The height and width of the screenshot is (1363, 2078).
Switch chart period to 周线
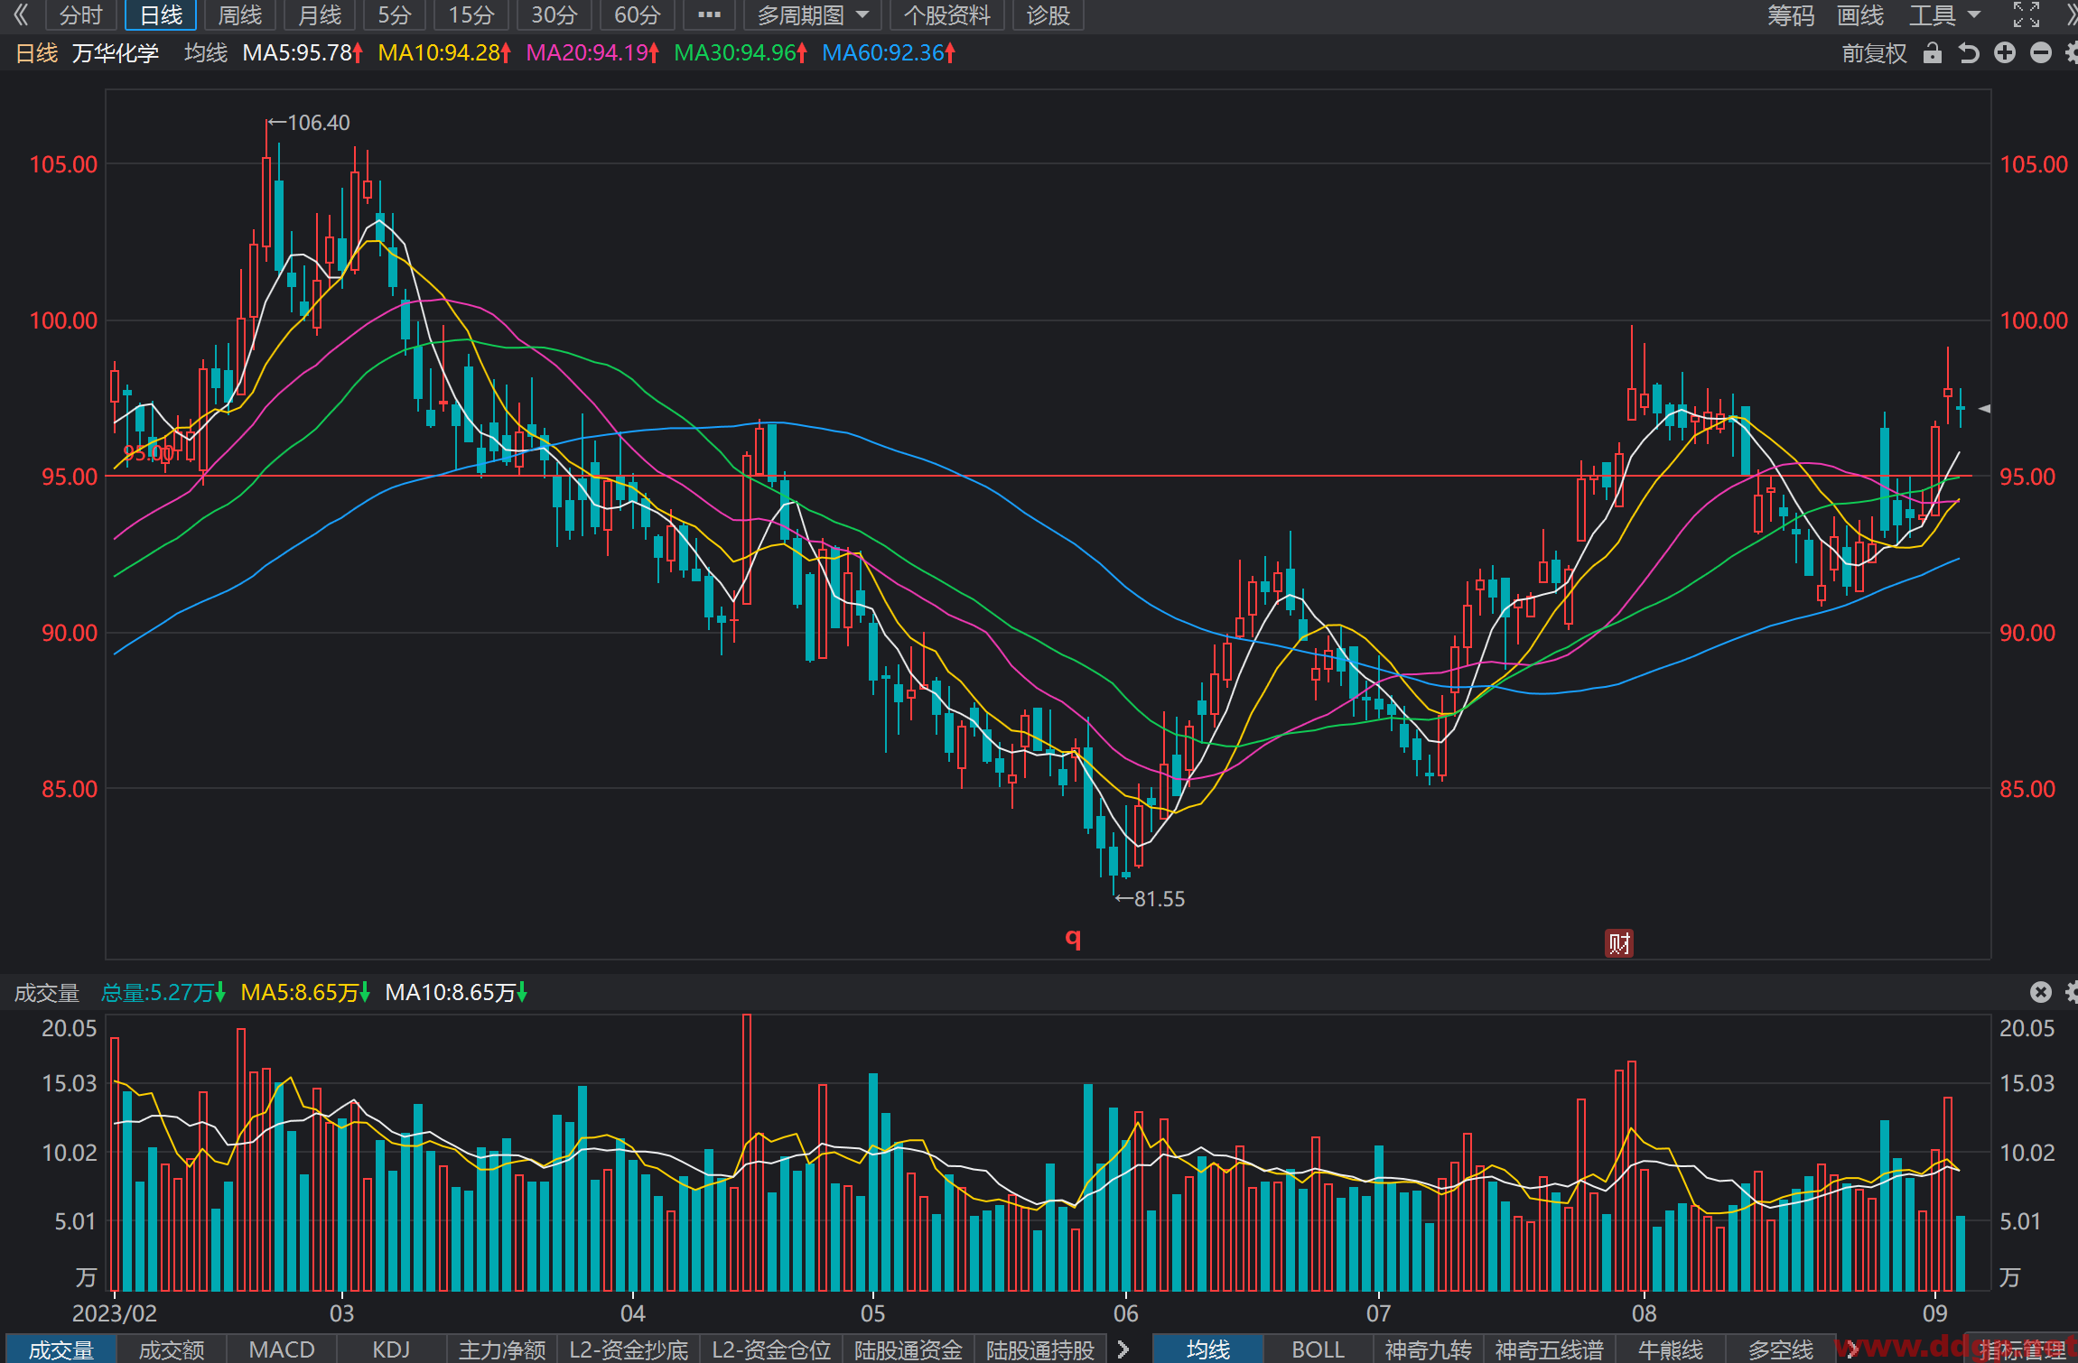(239, 15)
